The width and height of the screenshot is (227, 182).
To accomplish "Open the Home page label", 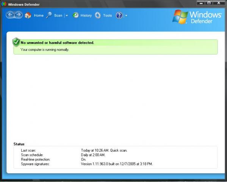I will (x=39, y=16).
